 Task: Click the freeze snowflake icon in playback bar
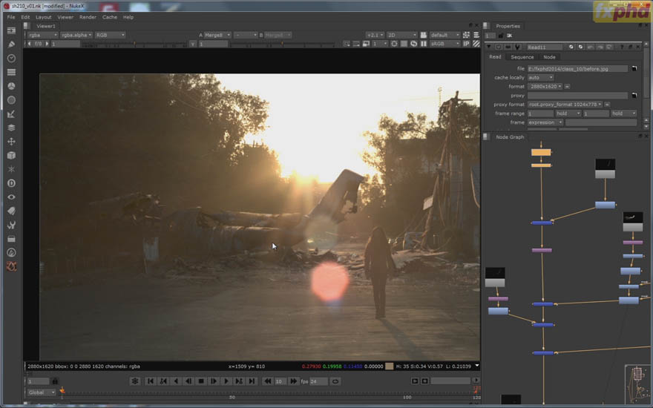pyautogui.click(x=134, y=381)
